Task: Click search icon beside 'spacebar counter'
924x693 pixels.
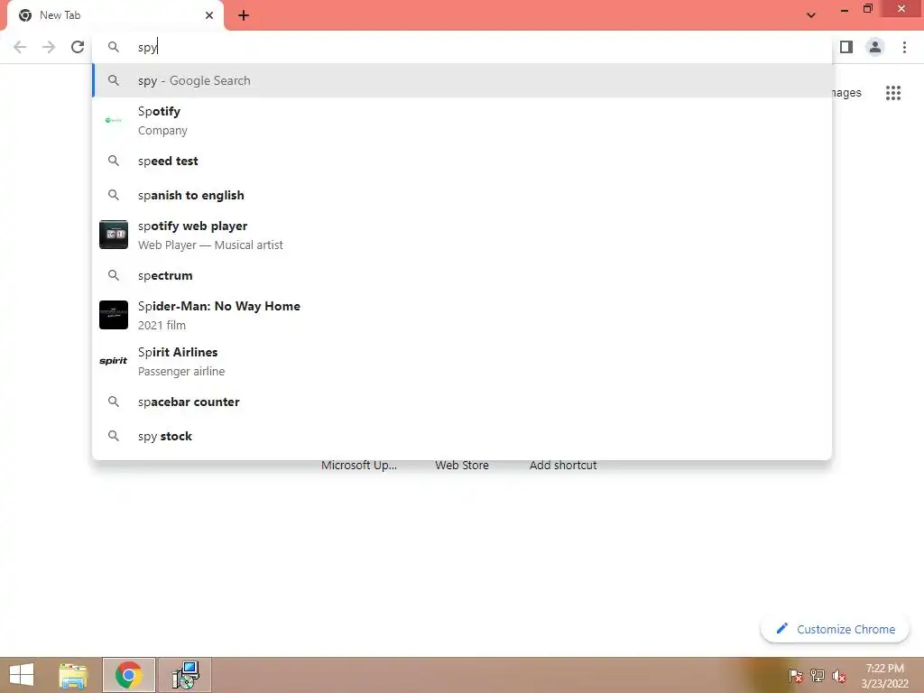Action: [x=113, y=402]
